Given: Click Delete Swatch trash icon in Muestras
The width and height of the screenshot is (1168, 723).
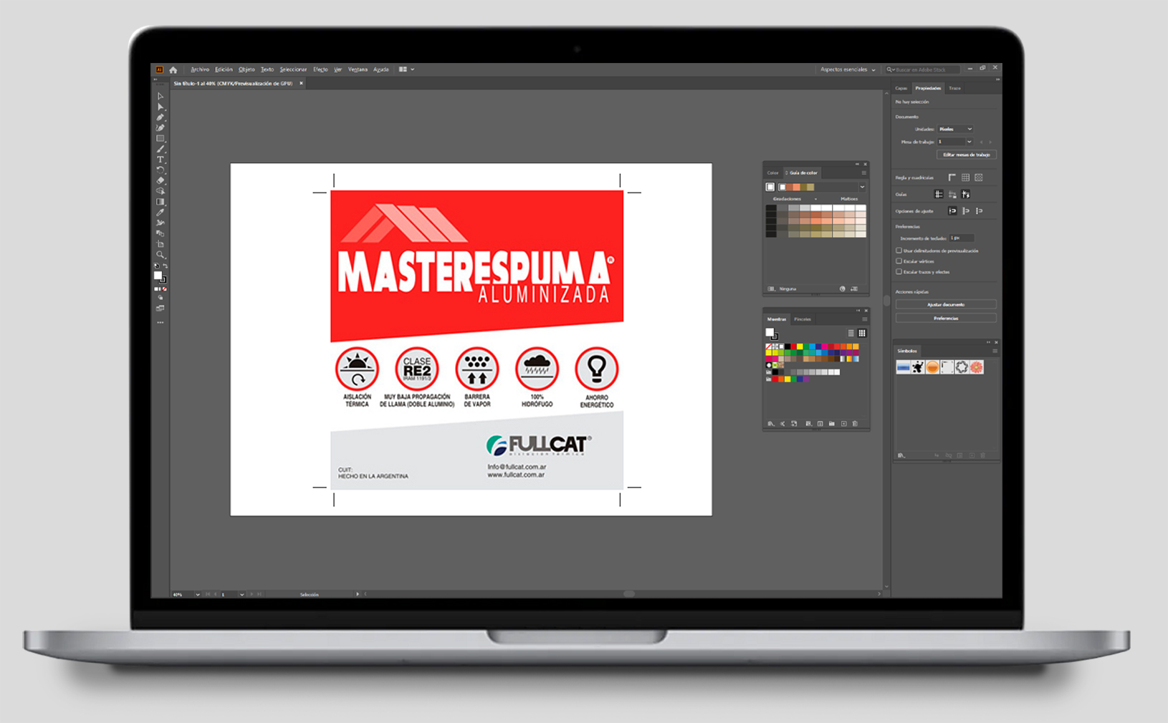Looking at the screenshot, I should (x=855, y=424).
